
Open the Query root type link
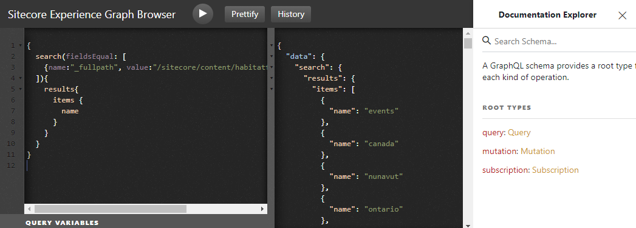(519, 132)
